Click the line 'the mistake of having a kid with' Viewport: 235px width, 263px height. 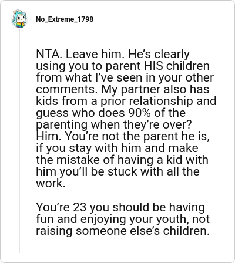click(x=122, y=160)
